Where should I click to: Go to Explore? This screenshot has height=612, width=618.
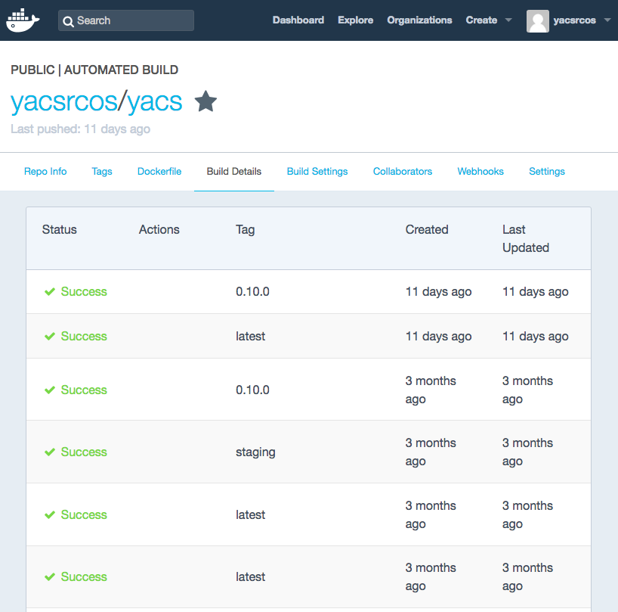356,20
